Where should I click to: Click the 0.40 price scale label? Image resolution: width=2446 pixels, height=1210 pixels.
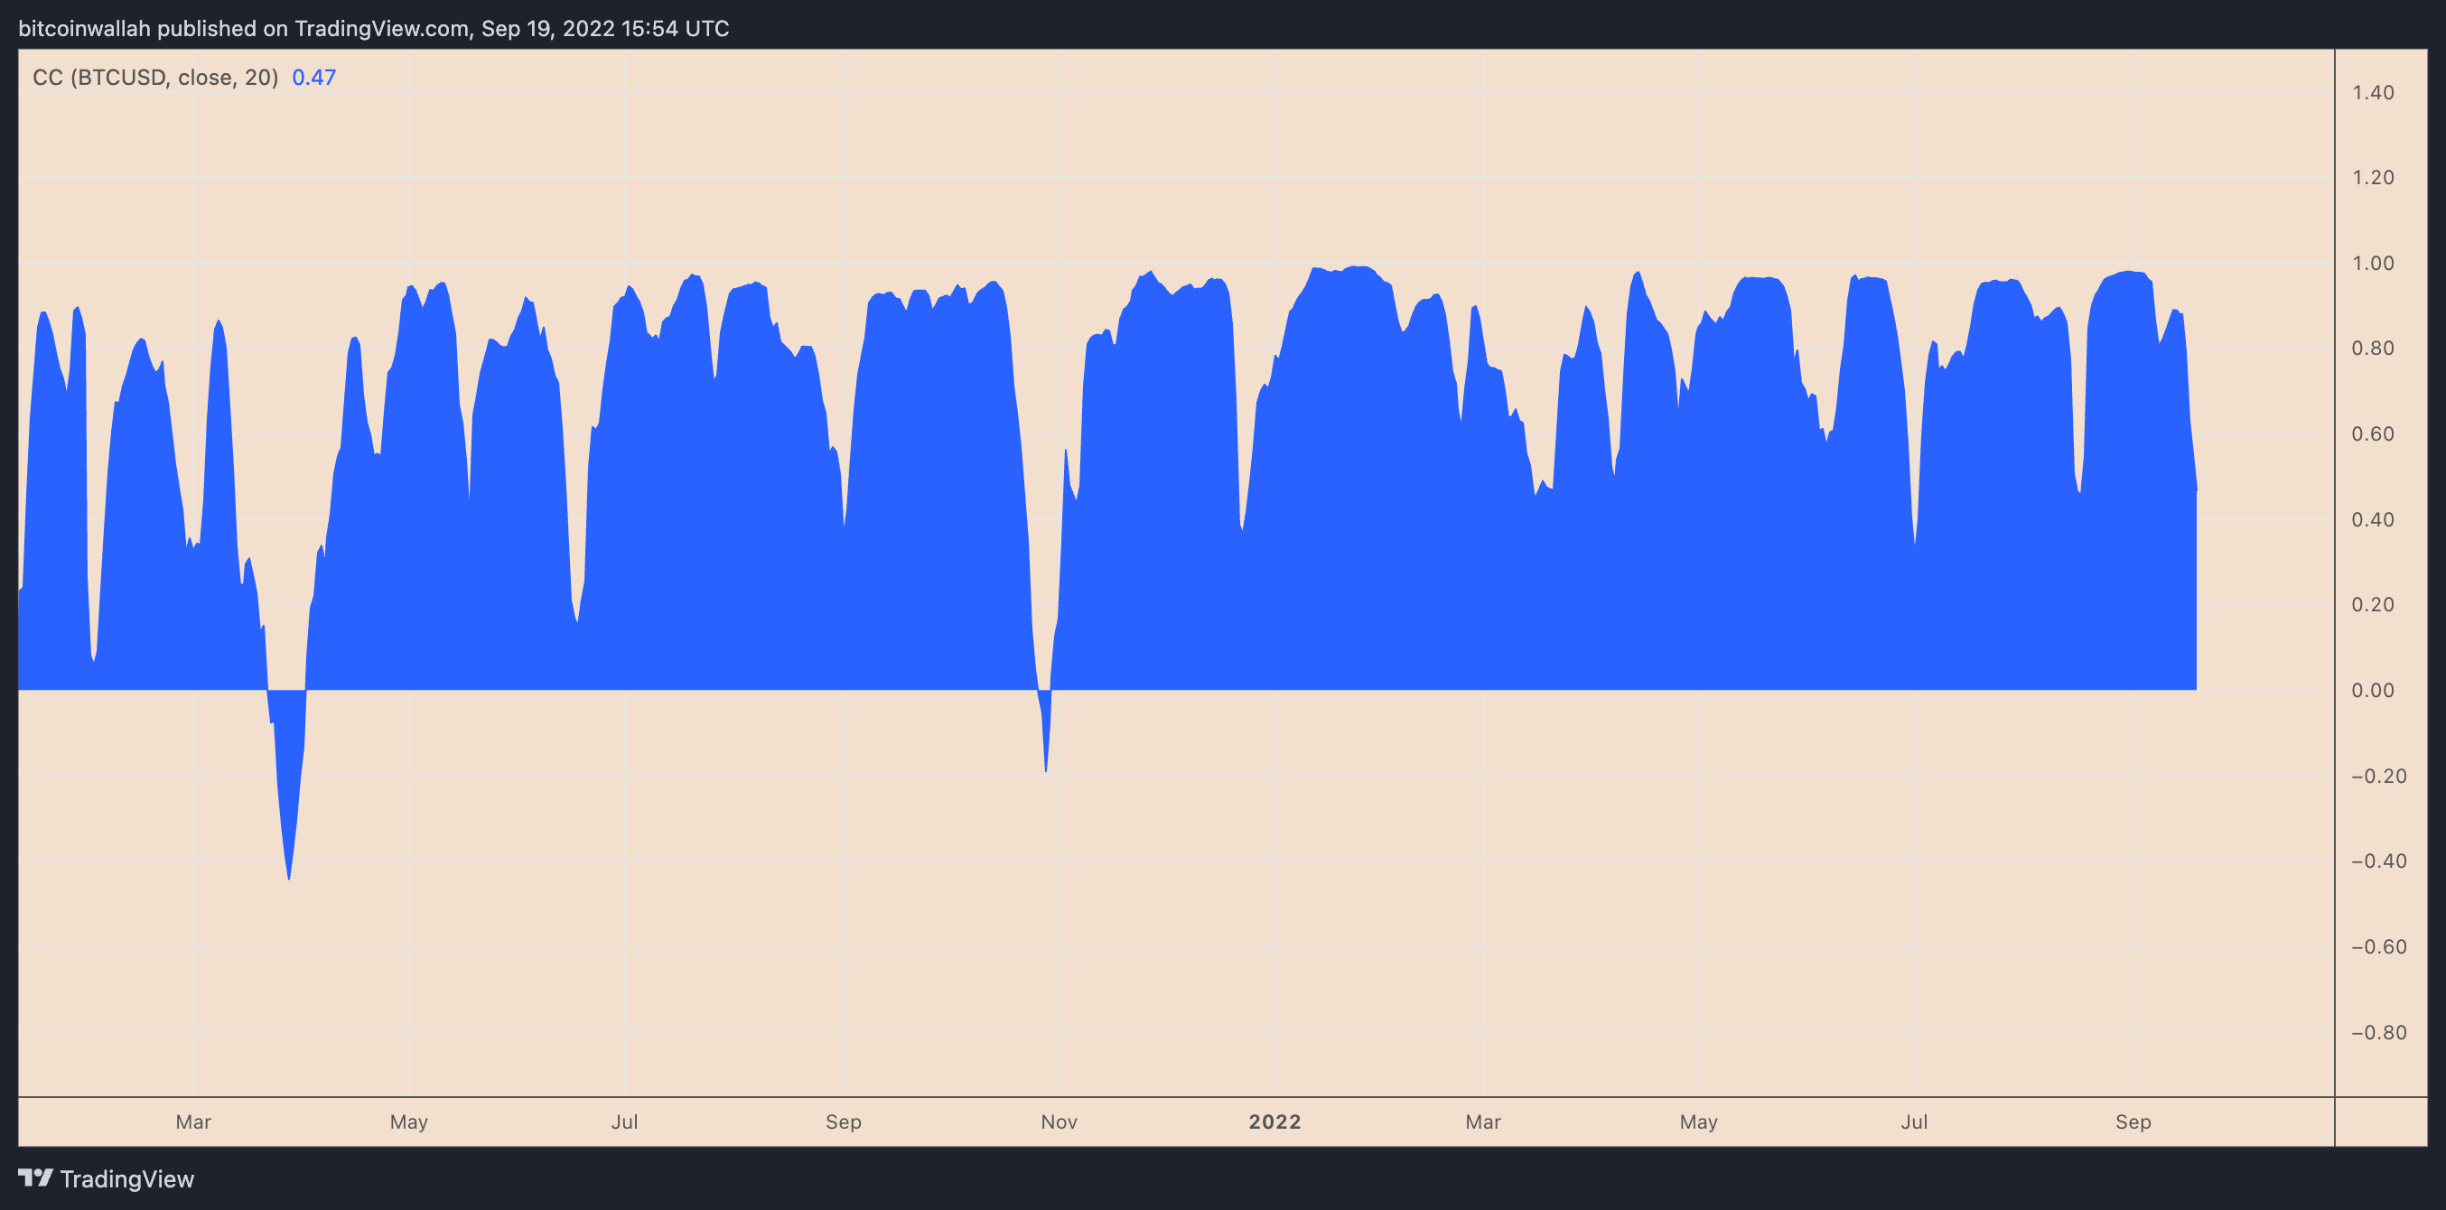2373,519
